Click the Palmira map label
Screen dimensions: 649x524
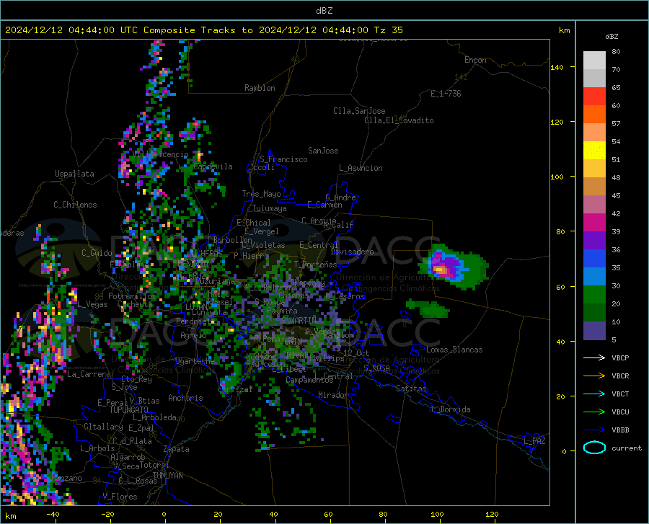282,310
